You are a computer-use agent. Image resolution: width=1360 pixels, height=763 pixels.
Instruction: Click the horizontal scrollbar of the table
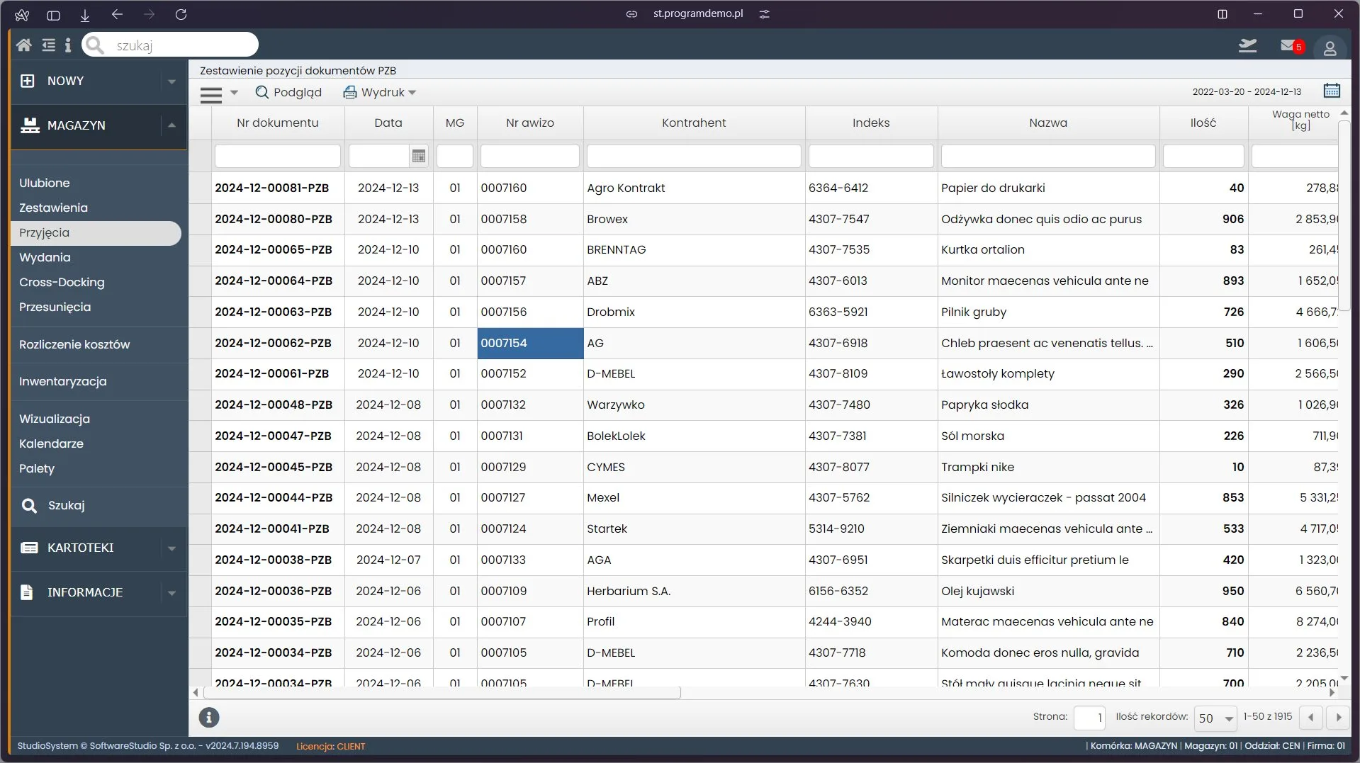click(x=442, y=693)
